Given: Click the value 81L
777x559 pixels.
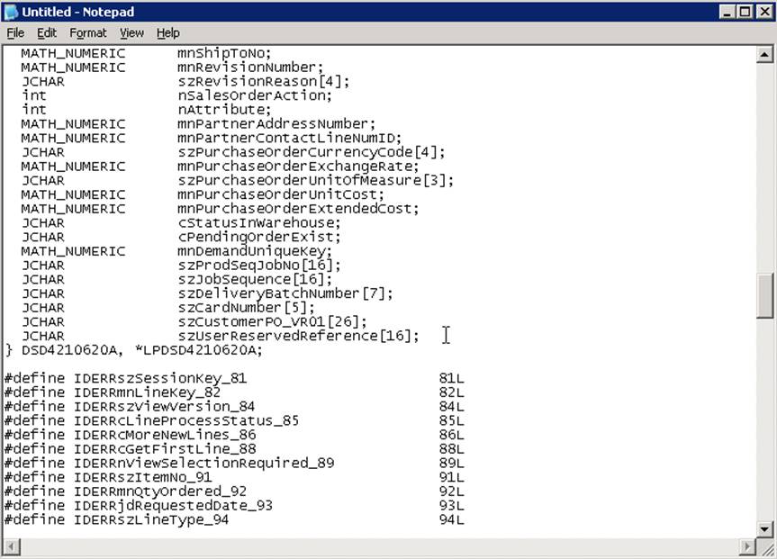Looking at the screenshot, I should point(451,378).
